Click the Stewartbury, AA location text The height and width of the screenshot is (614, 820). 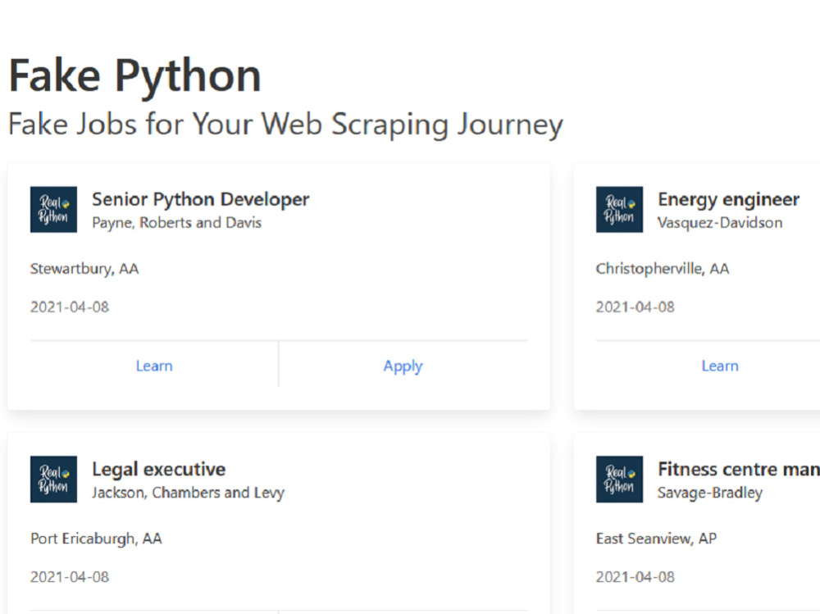pos(84,269)
